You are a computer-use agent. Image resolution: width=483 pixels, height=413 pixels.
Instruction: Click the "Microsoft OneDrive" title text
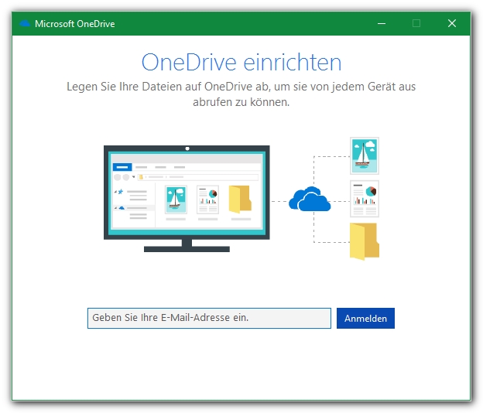coord(75,24)
